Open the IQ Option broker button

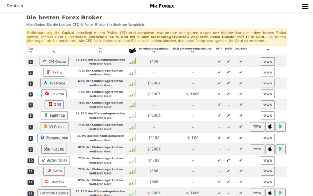coord(54,126)
